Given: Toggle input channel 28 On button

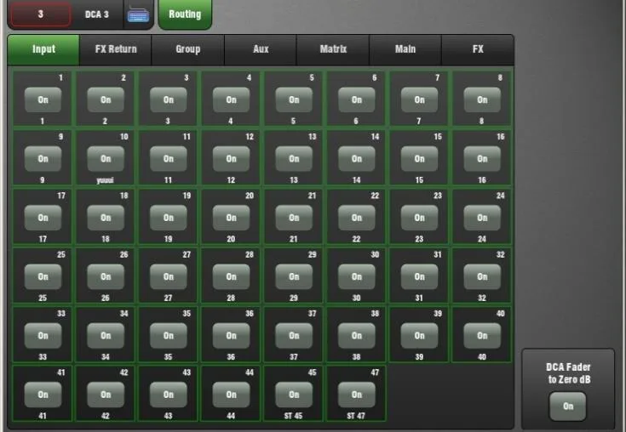Looking at the screenshot, I should [x=231, y=276].
